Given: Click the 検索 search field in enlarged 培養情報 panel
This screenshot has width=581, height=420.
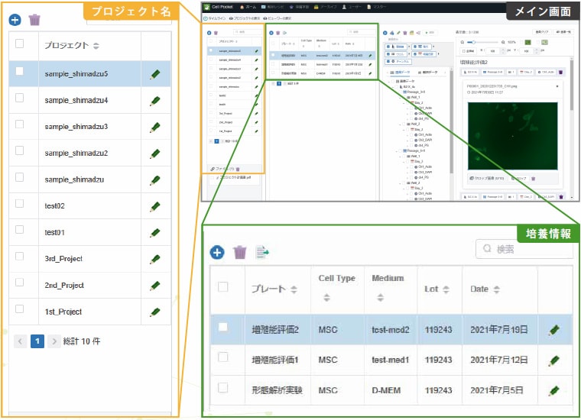Looking at the screenshot, I should click(x=524, y=249).
